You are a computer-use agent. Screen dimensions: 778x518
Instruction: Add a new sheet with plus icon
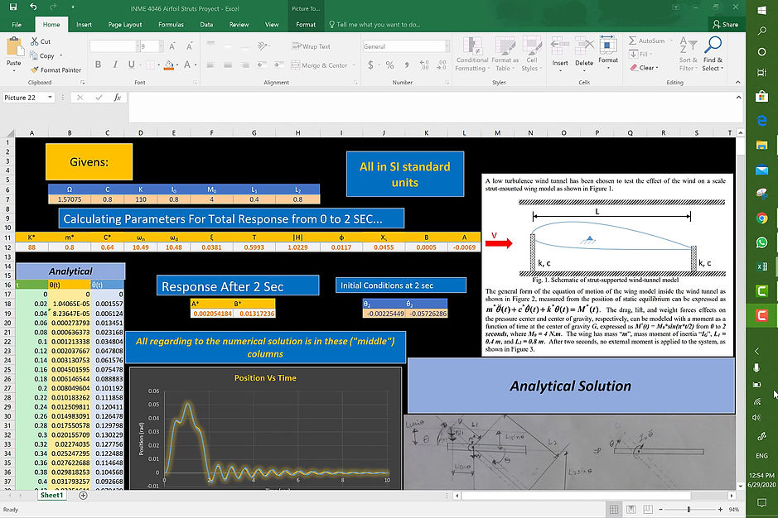(x=84, y=495)
